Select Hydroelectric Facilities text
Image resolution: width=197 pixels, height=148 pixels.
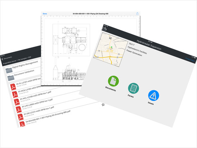click(x=137, y=50)
